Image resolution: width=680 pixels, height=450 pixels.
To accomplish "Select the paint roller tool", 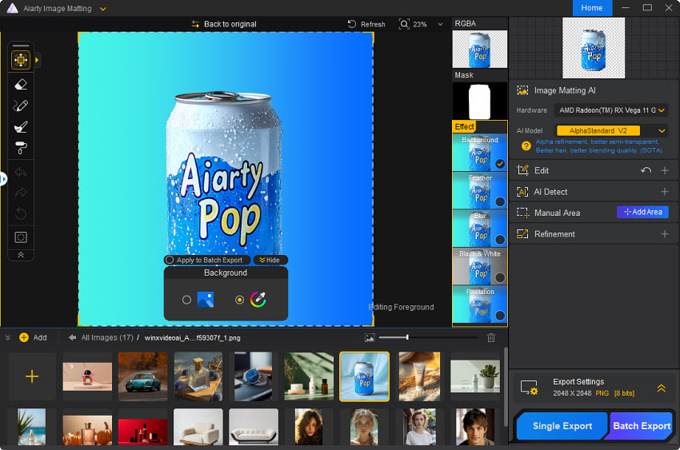I will click(x=21, y=148).
